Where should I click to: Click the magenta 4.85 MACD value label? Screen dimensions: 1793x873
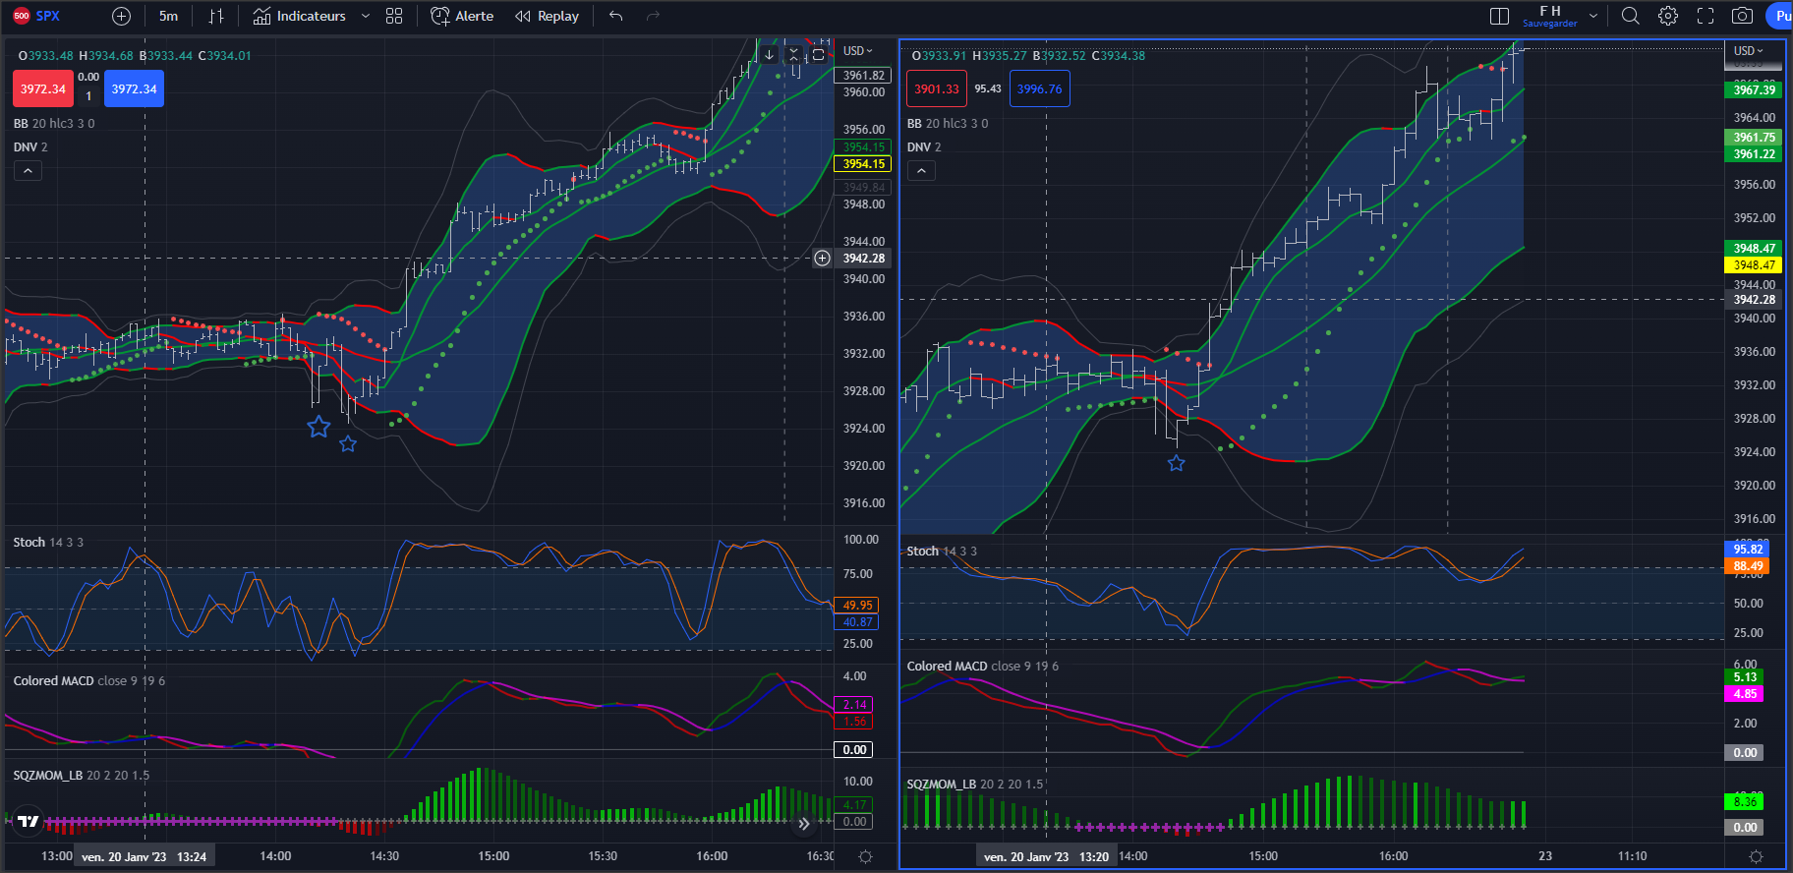1745,694
